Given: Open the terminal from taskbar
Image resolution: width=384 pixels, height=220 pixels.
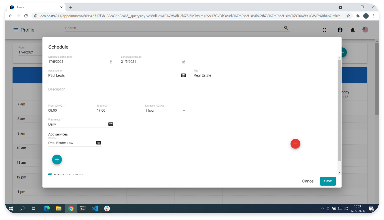Looking at the screenshot, I should click(x=83, y=209).
